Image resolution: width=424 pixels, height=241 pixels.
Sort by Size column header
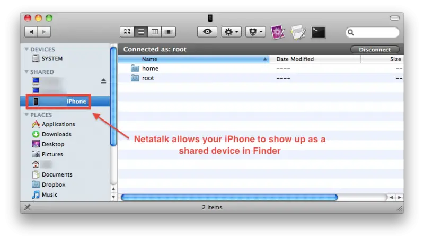point(382,59)
